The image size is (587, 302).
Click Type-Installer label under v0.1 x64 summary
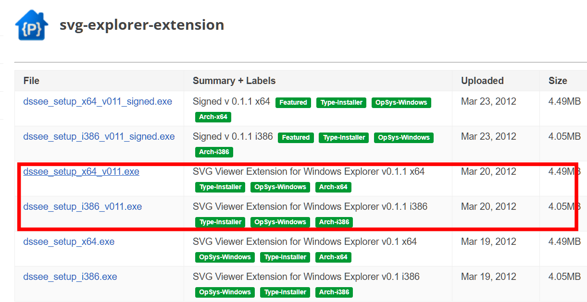coord(285,257)
